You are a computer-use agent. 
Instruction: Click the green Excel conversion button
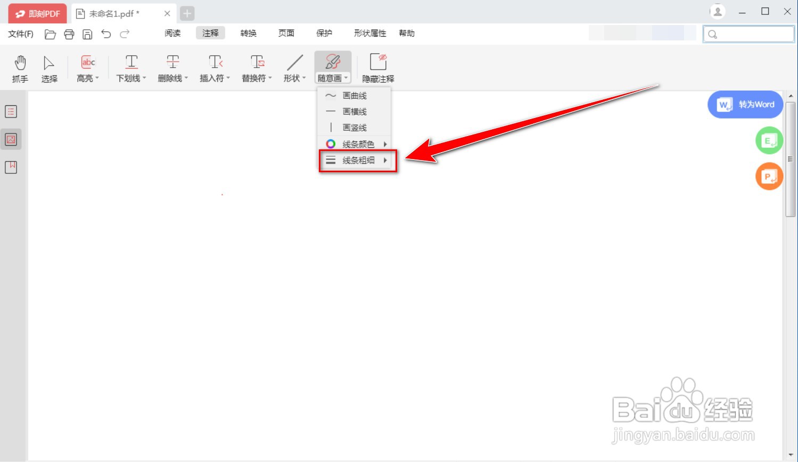coord(769,140)
